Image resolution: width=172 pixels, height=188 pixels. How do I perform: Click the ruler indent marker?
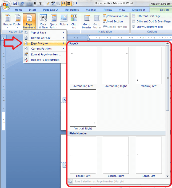(88, 38)
